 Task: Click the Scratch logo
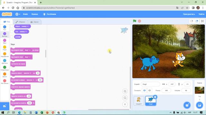tap(7, 14)
